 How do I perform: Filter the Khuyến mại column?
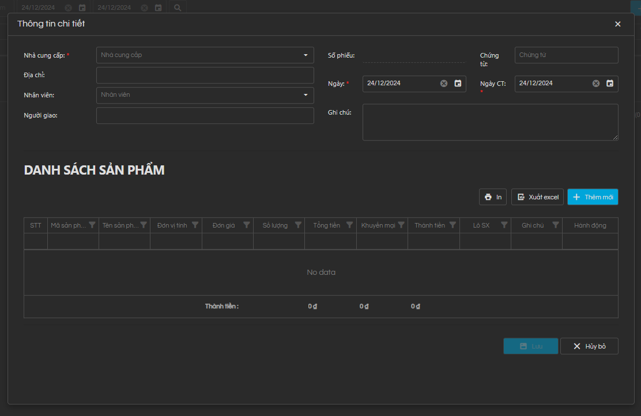(401, 225)
